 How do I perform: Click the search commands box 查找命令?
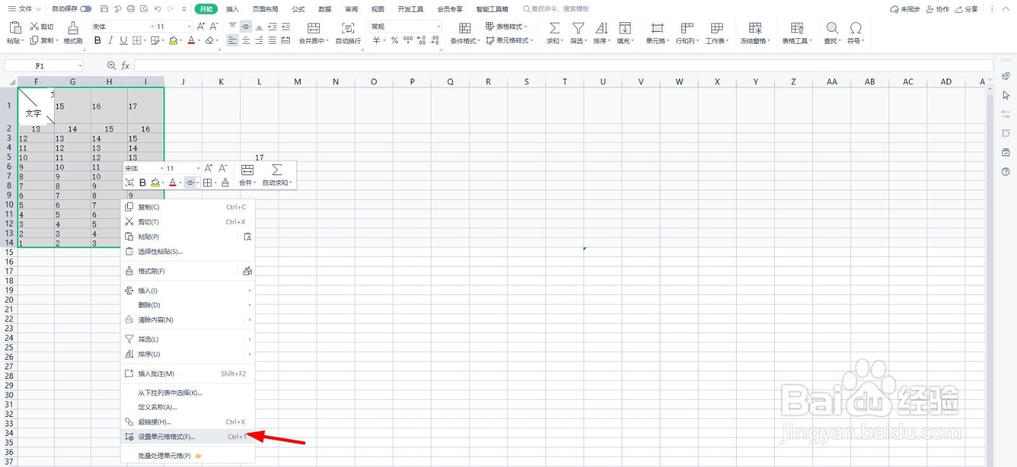[x=556, y=9]
